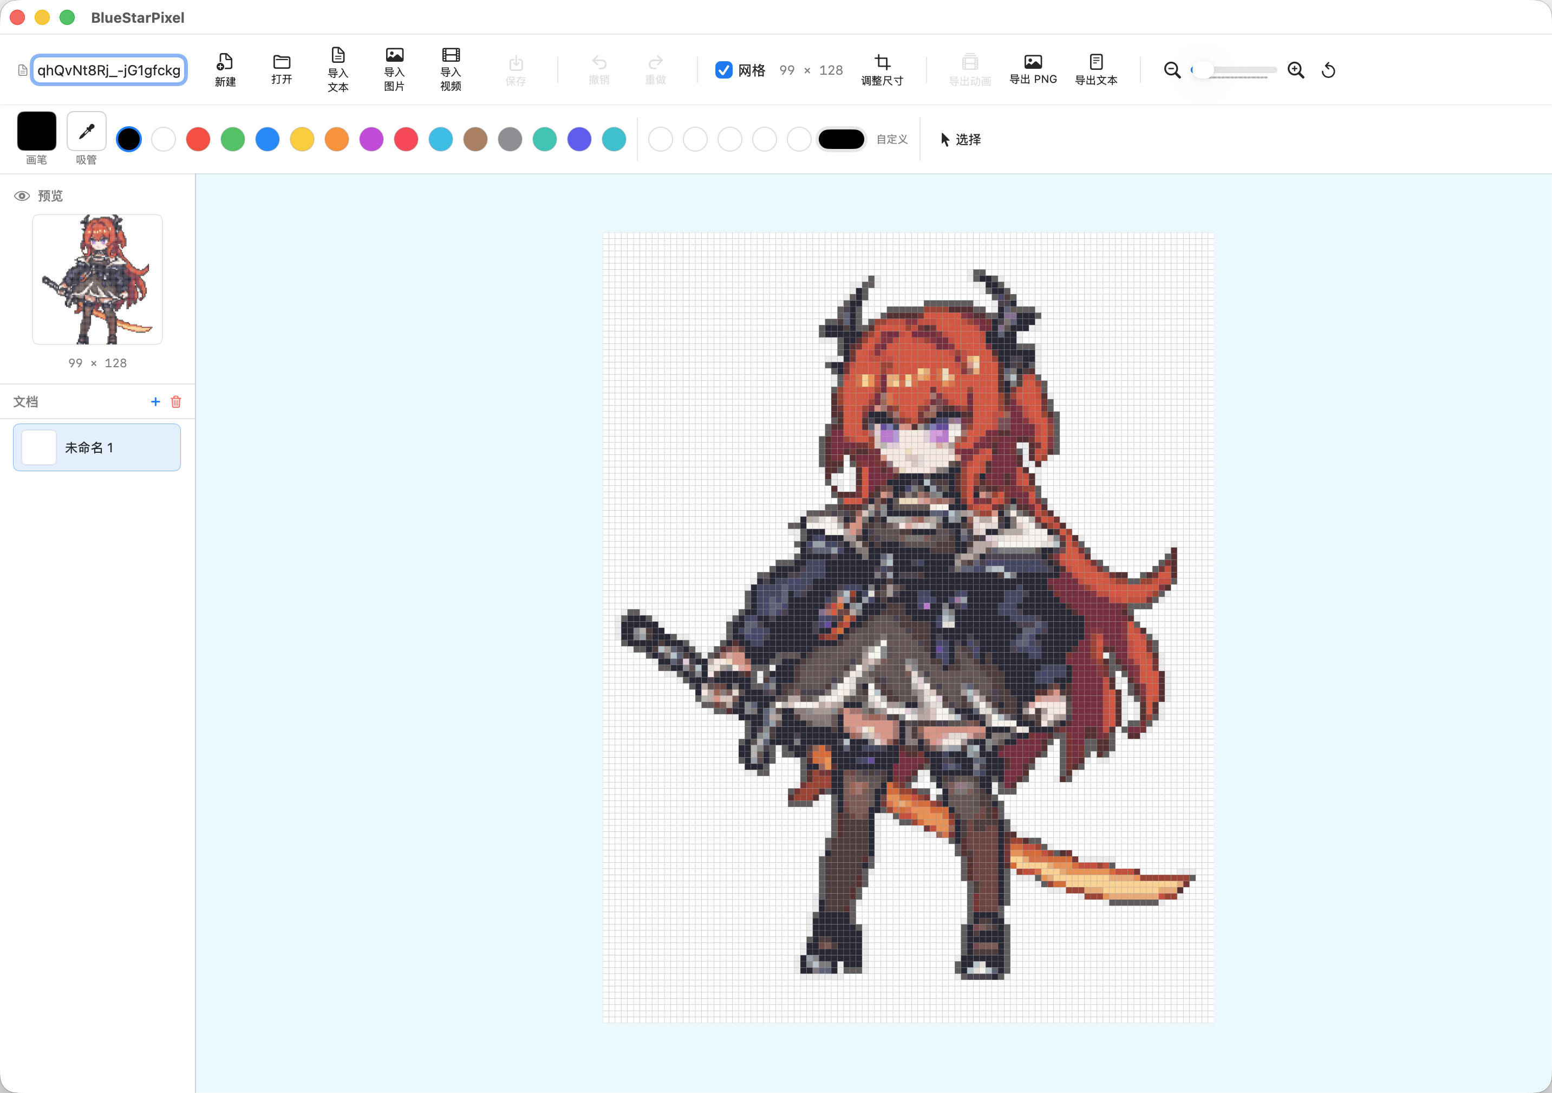Select the white color swatch
The image size is (1552, 1093).
[x=164, y=139]
